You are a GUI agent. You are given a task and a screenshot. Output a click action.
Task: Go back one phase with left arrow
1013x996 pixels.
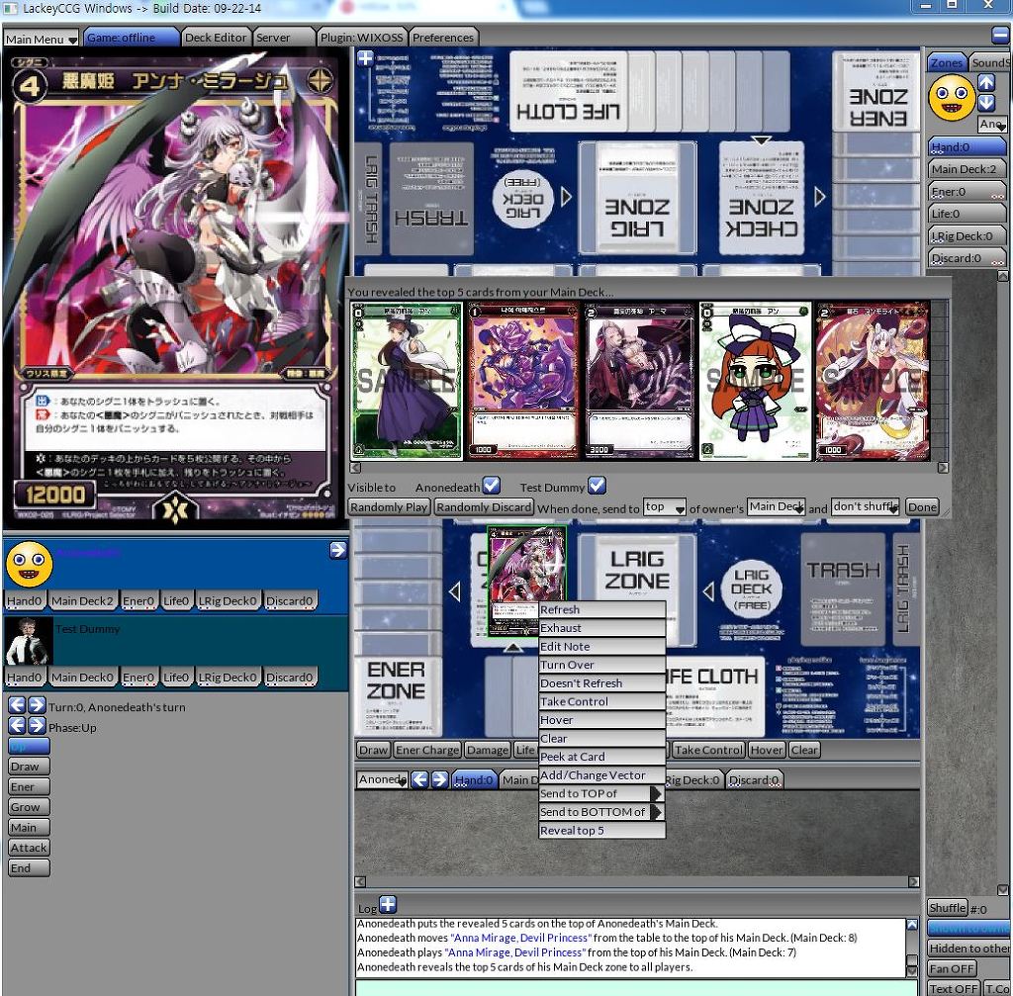(17, 725)
